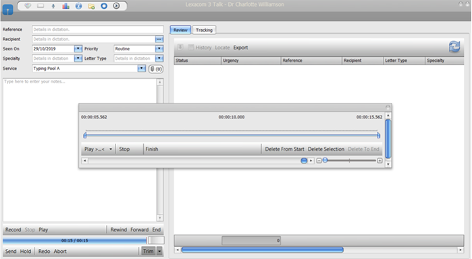Abort the dictation

(60, 251)
